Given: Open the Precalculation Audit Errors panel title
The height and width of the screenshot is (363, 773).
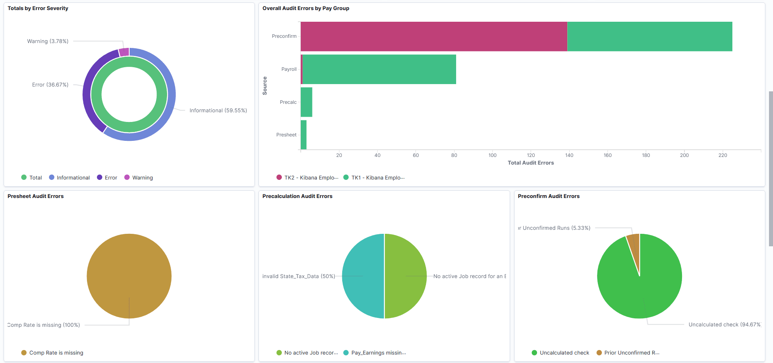Looking at the screenshot, I should pyautogui.click(x=297, y=196).
